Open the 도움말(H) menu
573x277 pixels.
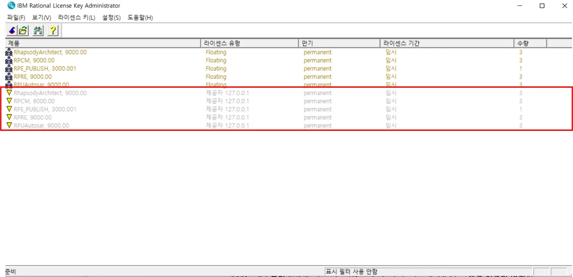140,18
